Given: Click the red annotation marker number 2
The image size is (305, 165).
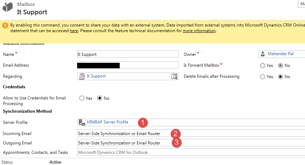Looking at the screenshot, I should coord(176,133).
